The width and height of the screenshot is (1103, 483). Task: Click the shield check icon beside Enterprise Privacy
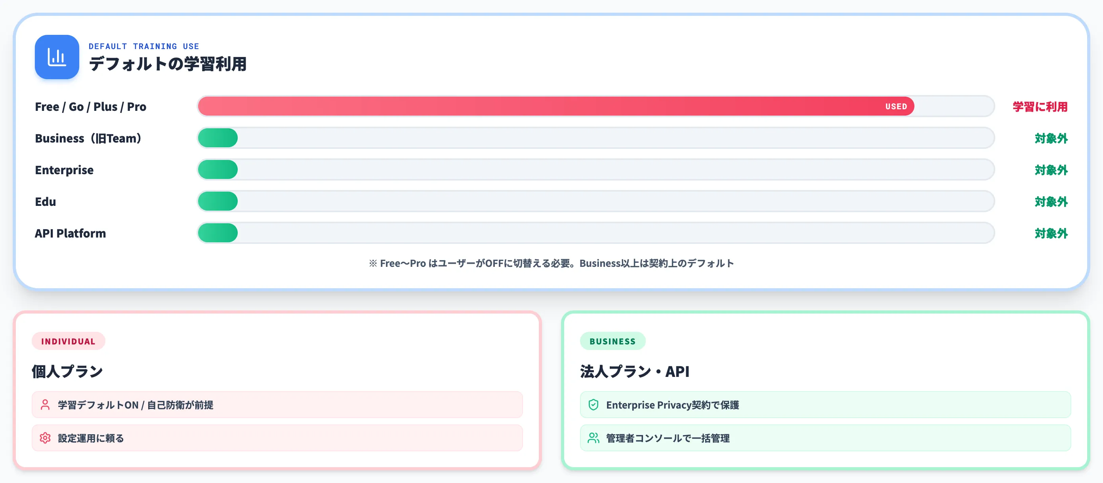coord(593,405)
